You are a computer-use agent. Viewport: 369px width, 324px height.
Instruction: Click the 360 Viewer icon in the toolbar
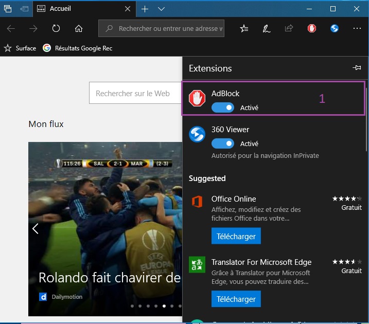tap(335, 29)
